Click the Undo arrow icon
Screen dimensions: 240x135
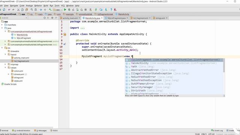tap(9, 10)
